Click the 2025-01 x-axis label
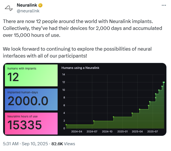Image resolution: width=171 pixels, height=151 pixels. (122, 132)
